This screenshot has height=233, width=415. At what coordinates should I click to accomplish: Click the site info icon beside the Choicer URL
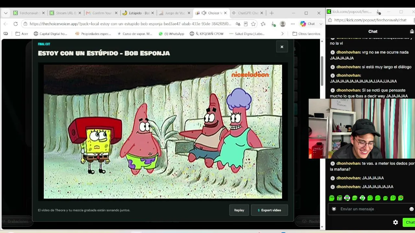25,24
